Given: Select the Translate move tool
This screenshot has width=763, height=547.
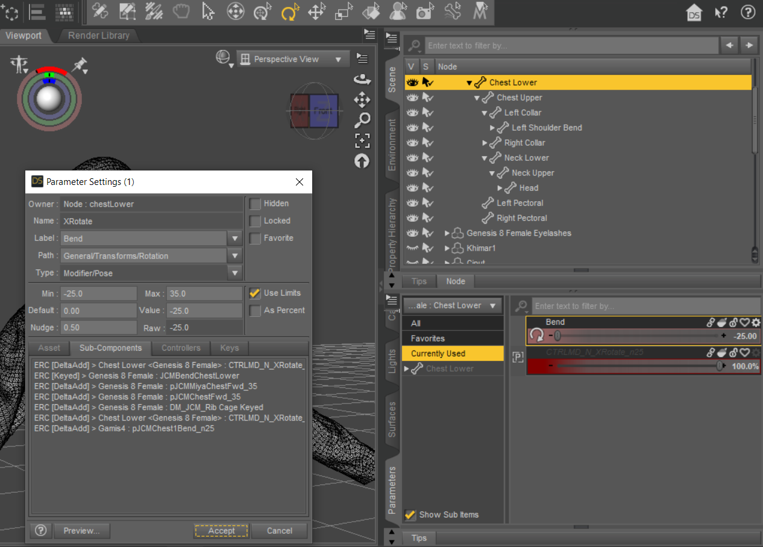Looking at the screenshot, I should pos(317,12).
